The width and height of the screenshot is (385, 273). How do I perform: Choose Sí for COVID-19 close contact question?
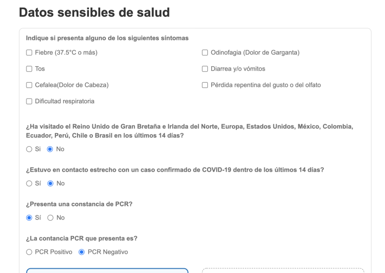[29, 183]
